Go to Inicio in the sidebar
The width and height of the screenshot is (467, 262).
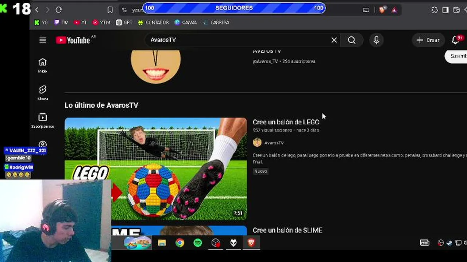43,65
